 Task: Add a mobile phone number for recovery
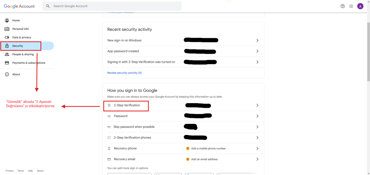[208, 148]
